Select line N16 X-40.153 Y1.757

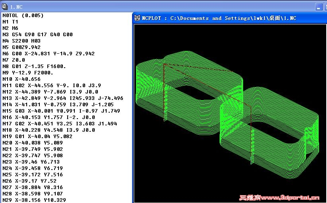click(x=49, y=117)
